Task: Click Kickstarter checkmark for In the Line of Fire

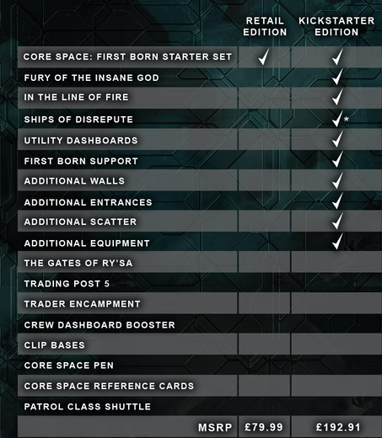Action: click(x=337, y=97)
